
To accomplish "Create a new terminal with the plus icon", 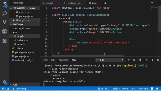I will 129,60.
